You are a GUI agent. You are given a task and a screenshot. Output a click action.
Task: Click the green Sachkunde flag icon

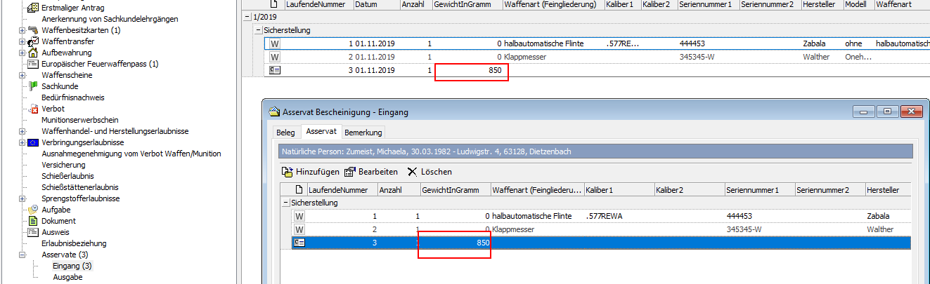(x=33, y=86)
